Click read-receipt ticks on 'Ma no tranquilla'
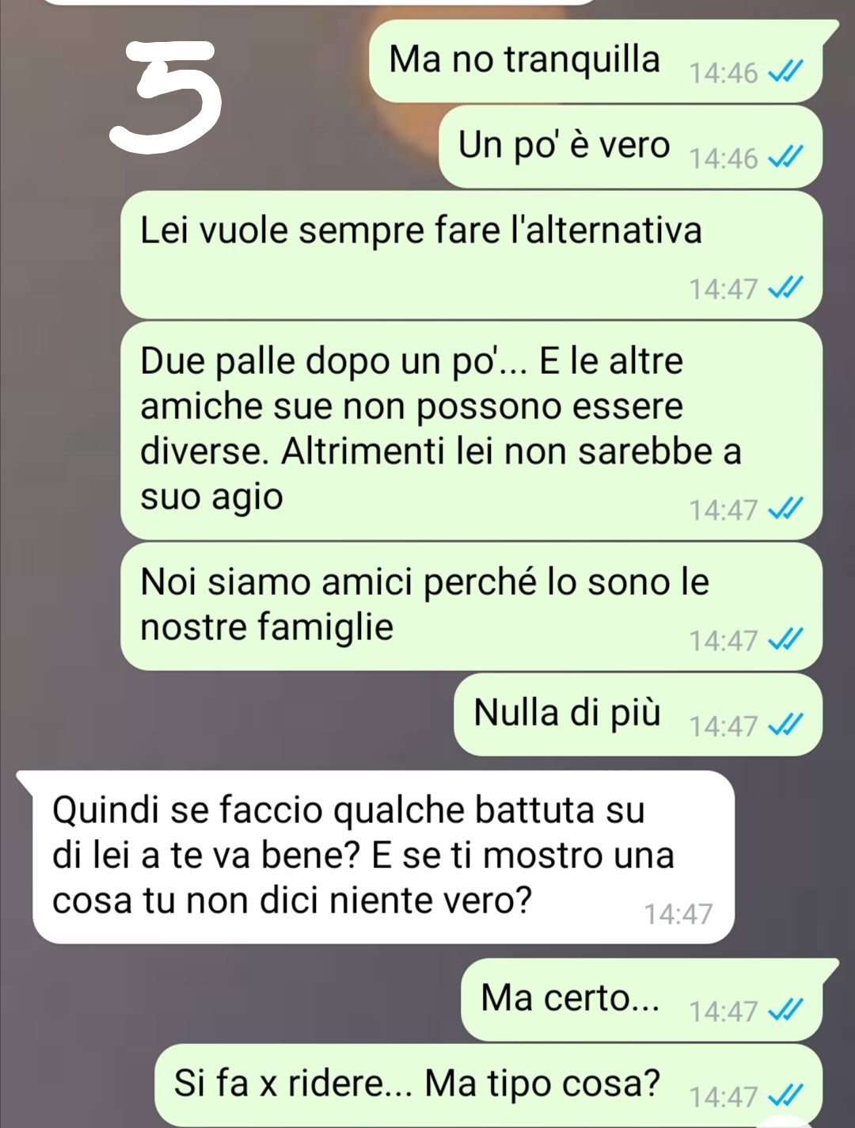This screenshot has width=855, height=1128. coord(786,74)
